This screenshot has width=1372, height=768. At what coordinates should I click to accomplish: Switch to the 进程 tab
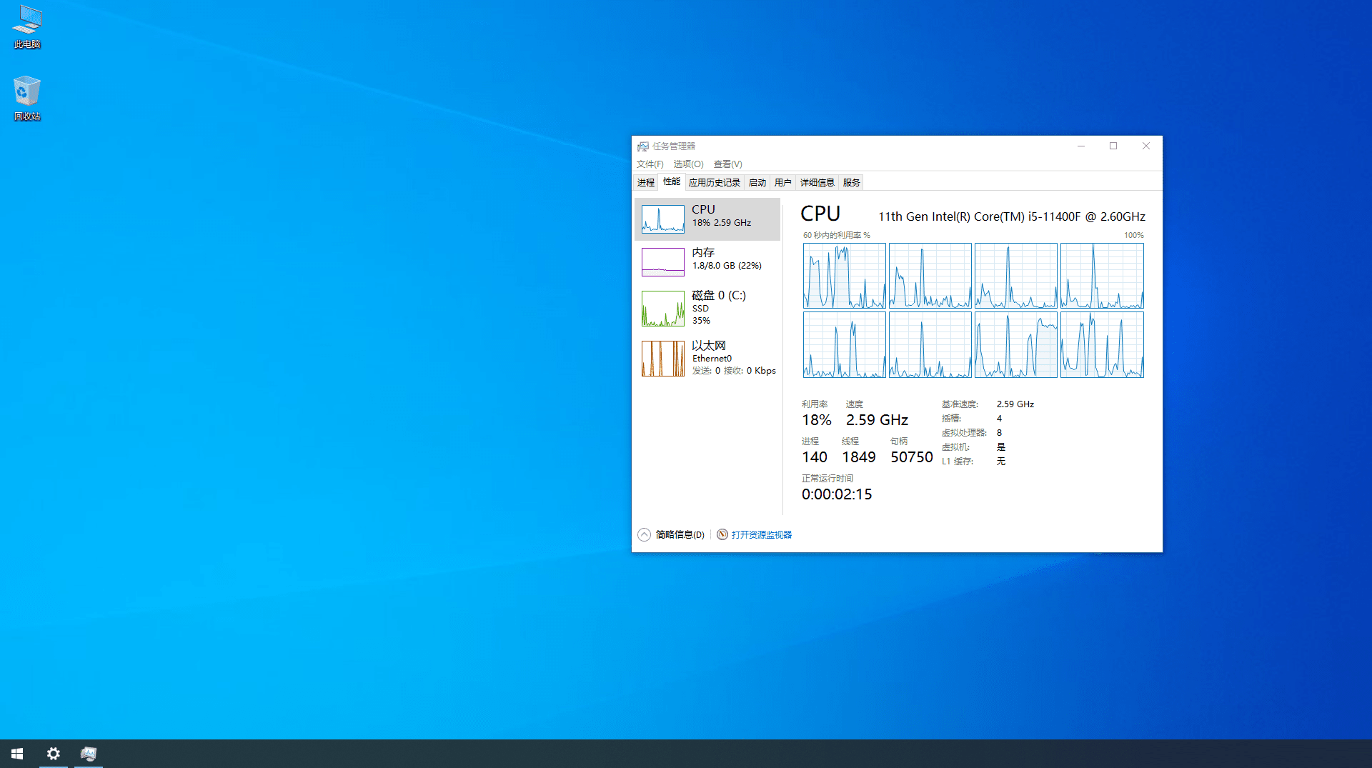click(646, 183)
